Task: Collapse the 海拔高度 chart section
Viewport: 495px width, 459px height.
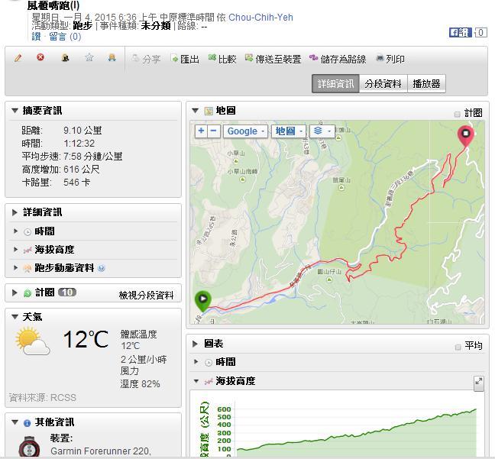Action: [x=196, y=381]
